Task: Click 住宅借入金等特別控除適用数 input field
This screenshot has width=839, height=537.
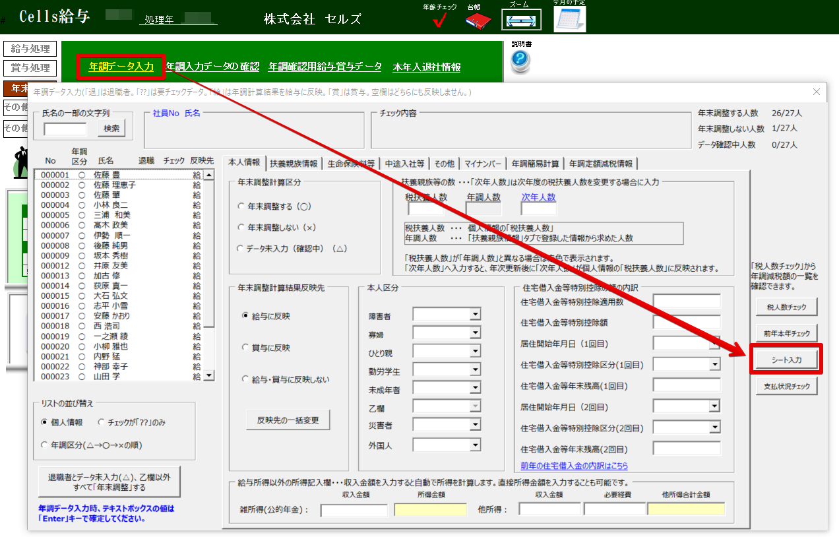Action: 687,301
